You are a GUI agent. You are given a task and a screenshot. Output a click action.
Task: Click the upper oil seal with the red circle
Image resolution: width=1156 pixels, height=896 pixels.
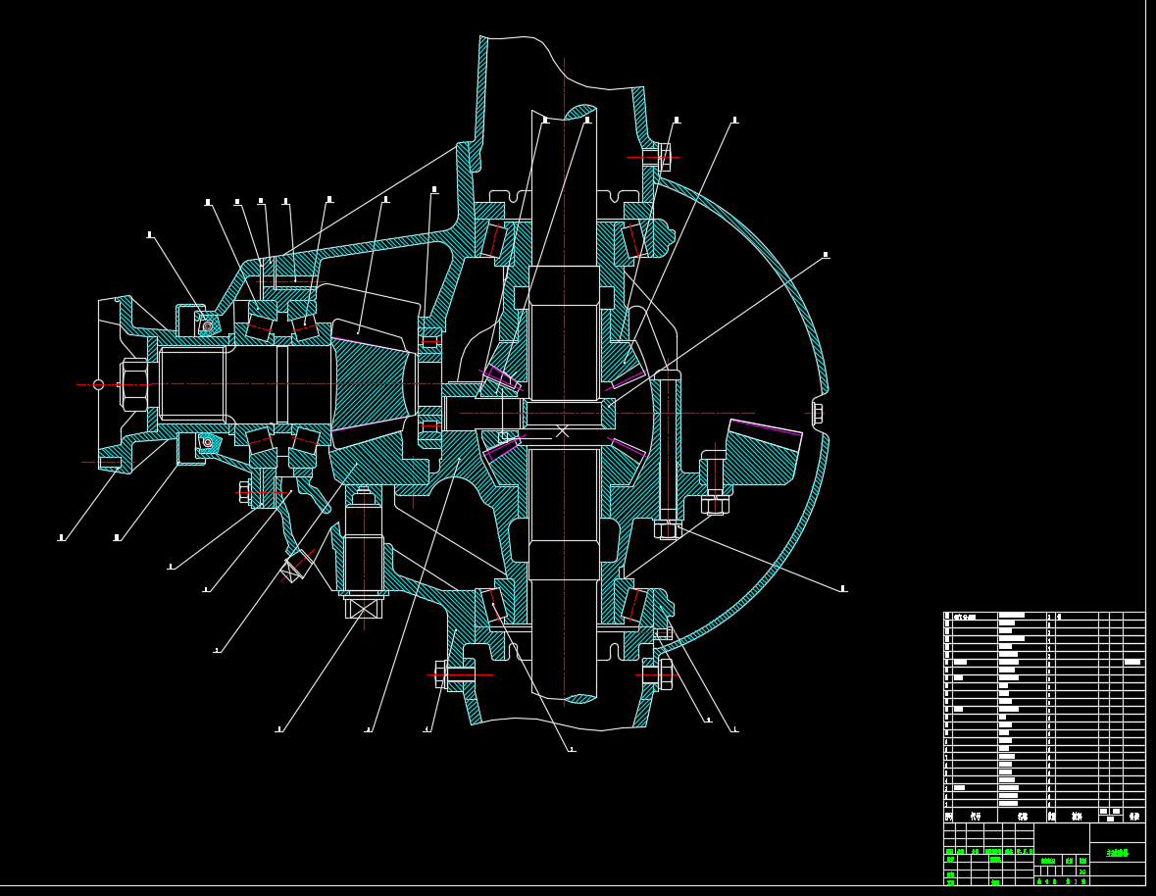coord(208,325)
